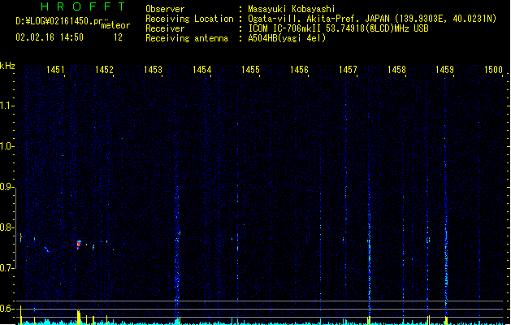Click the 1458 time axis label

point(396,69)
